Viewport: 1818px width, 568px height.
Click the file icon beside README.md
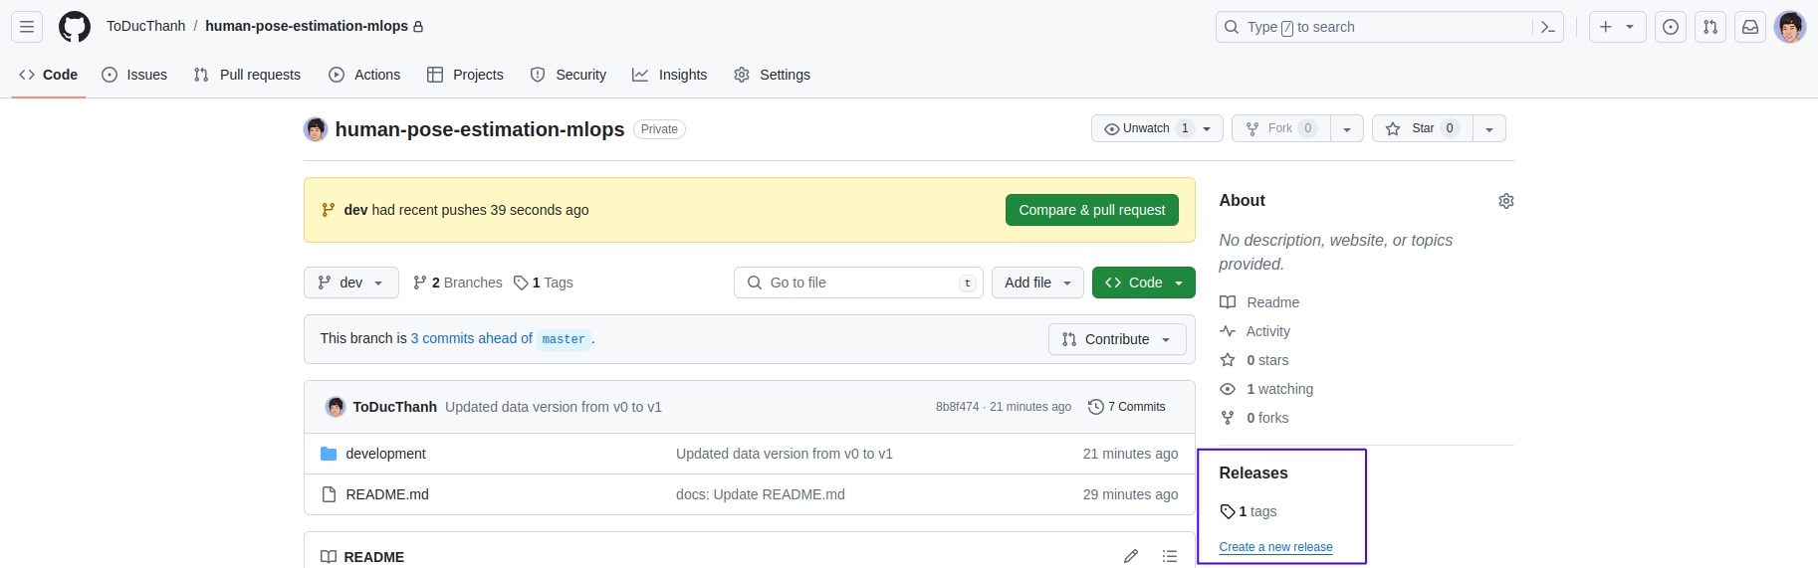click(x=329, y=494)
